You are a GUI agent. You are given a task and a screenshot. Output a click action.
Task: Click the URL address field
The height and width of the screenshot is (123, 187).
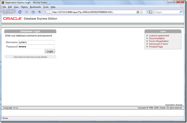(94, 12)
